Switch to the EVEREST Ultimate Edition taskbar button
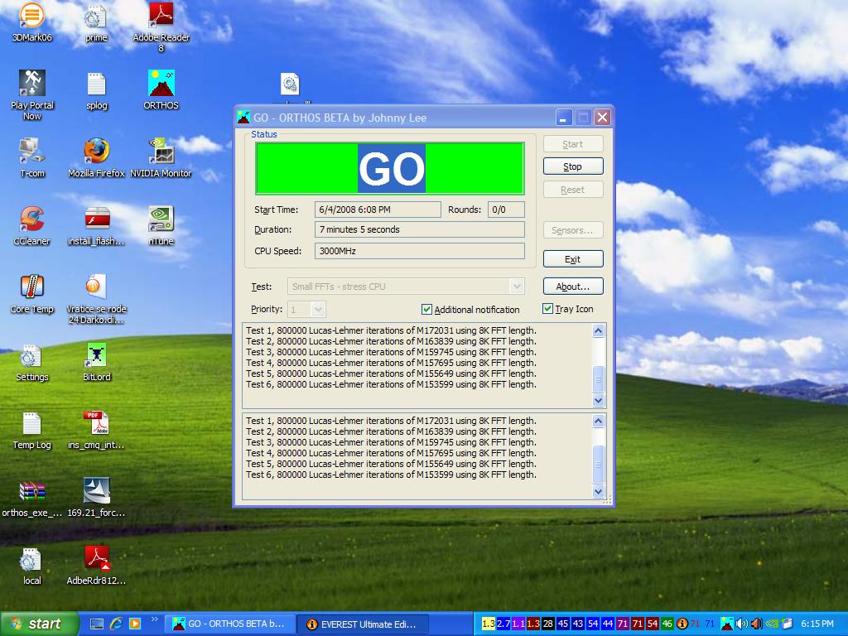This screenshot has height=636, width=848. [x=363, y=624]
